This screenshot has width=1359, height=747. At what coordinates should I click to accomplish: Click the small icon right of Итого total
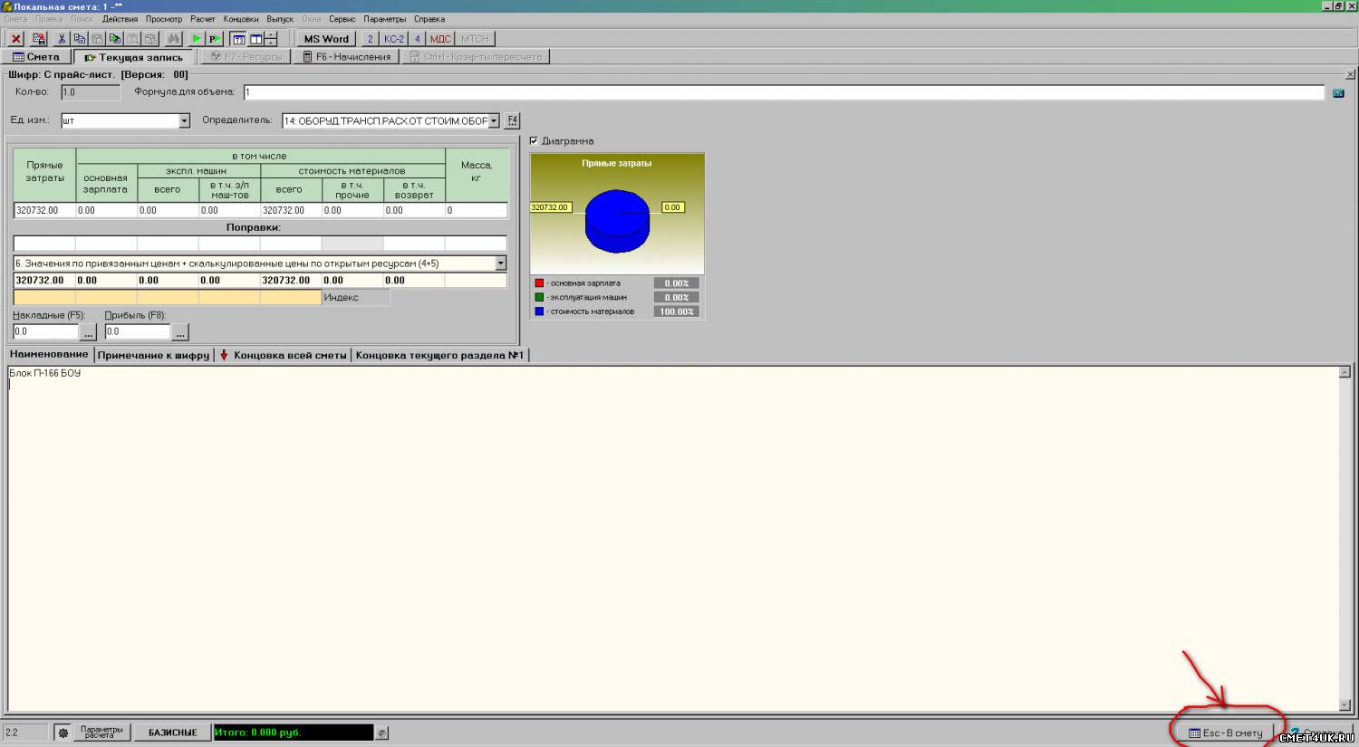point(382,733)
